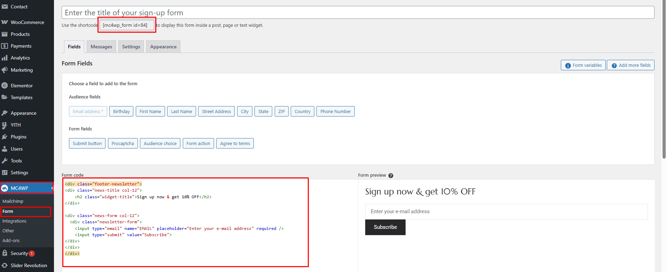
Task: Click the Form preview help question icon
Action: (x=391, y=176)
